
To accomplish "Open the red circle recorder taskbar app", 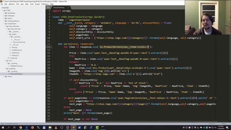I will tap(67, 127).
